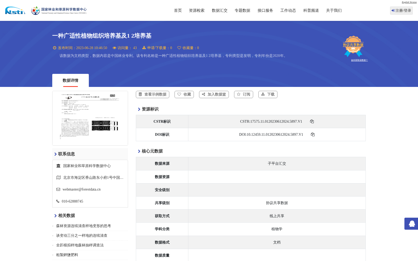The image size is (418, 261).
Task: Click the 下载 button
Action: tap(268, 94)
